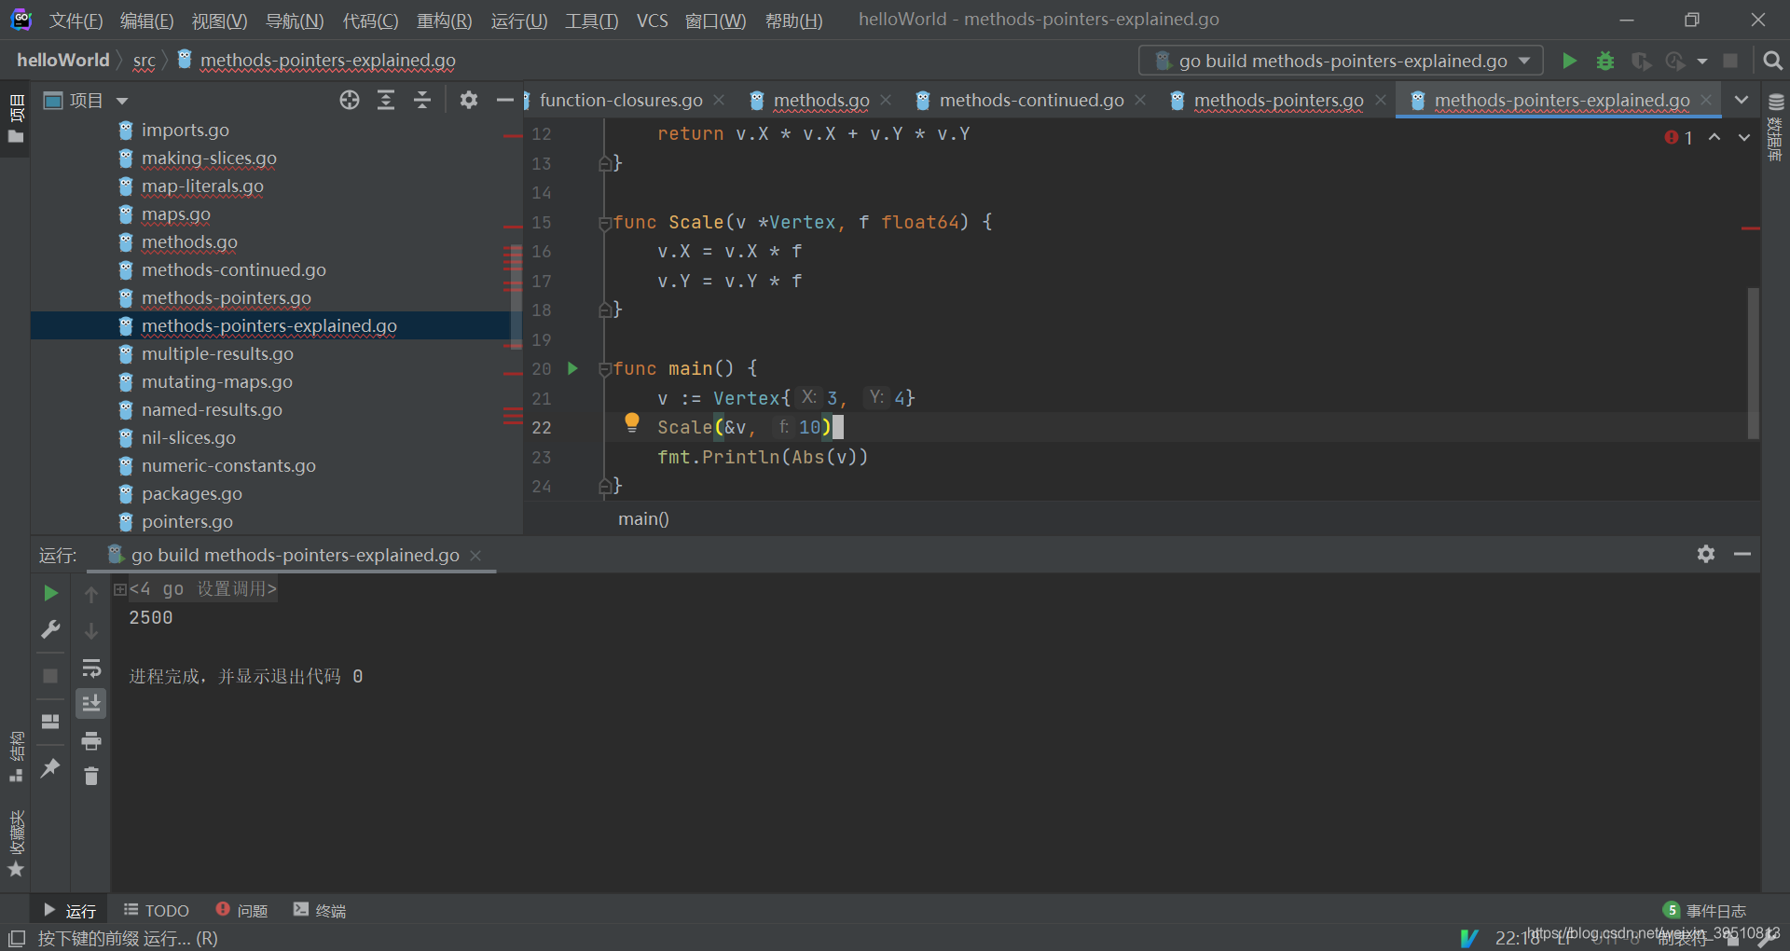
Task: Open run-with-profiler dropdown arrow
Action: click(1702, 61)
